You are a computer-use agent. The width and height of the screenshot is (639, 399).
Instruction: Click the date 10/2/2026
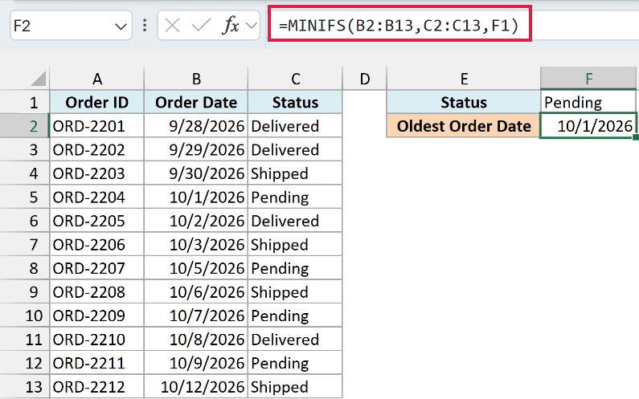[196, 221]
